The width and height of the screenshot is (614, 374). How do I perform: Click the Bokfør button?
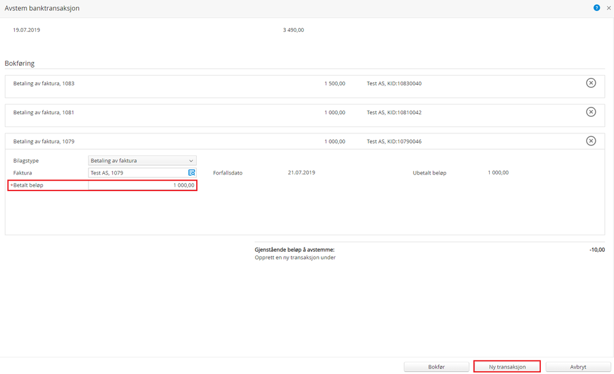pyautogui.click(x=436, y=367)
